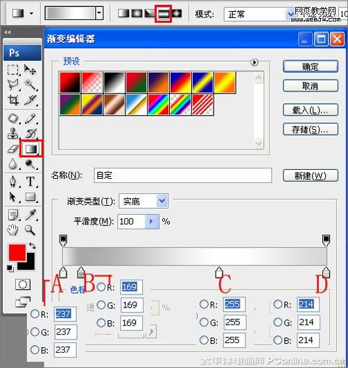348x368 pixels.
Task: Select the History Brush tool
Action: click(31, 133)
